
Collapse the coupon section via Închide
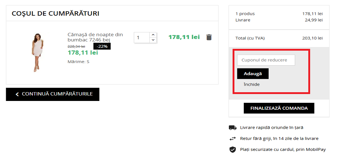tap(252, 84)
